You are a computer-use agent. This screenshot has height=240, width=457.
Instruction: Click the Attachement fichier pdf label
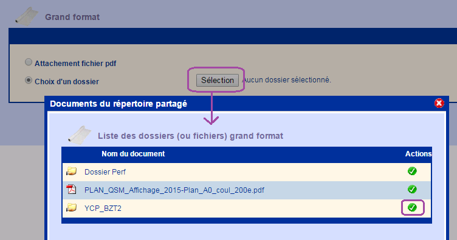(75, 64)
